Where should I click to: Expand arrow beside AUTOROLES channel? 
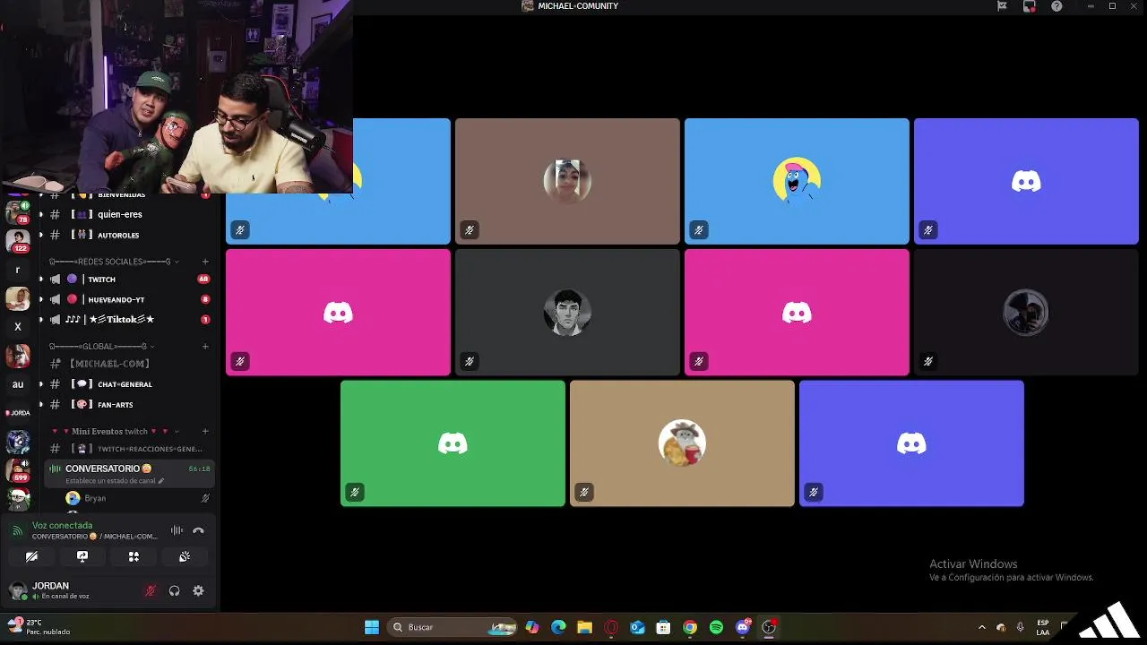40,235
